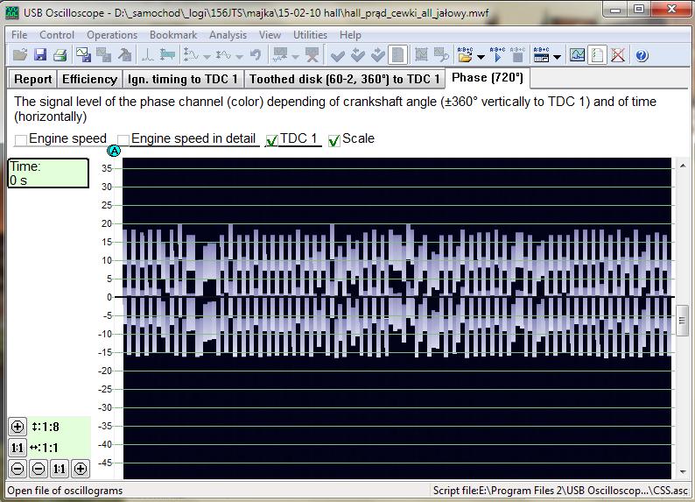
Task: Click the vertical scale waveform toolbar icon
Action: pos(192,55)
